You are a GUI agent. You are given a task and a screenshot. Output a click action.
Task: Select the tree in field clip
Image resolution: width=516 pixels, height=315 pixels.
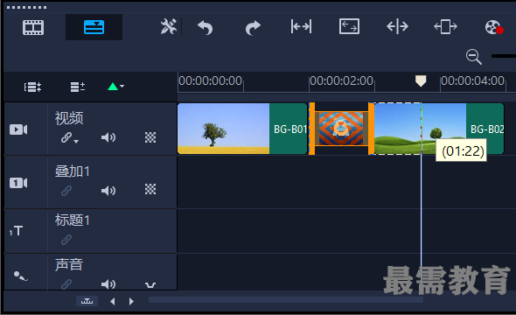tap(223, 129)
